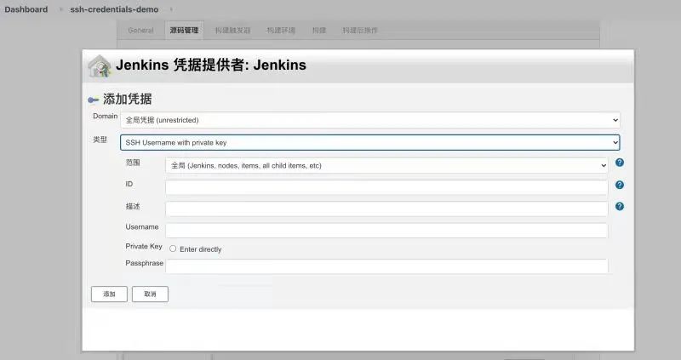Switch to the 构建后操作 tab

pyautogui.click(x=360, y=31)
